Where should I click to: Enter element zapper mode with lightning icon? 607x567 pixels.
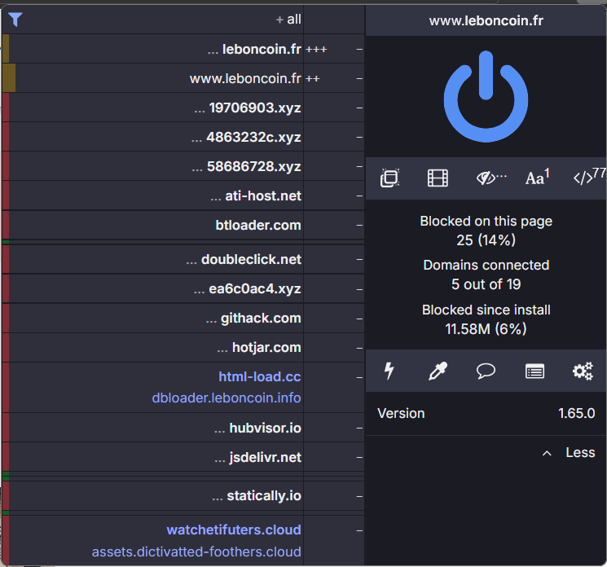[389, 371]
